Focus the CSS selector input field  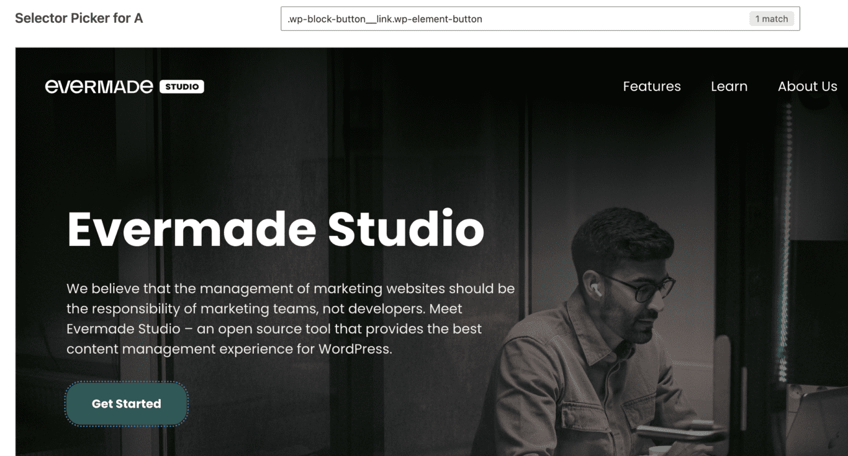(x=515, y=19)
